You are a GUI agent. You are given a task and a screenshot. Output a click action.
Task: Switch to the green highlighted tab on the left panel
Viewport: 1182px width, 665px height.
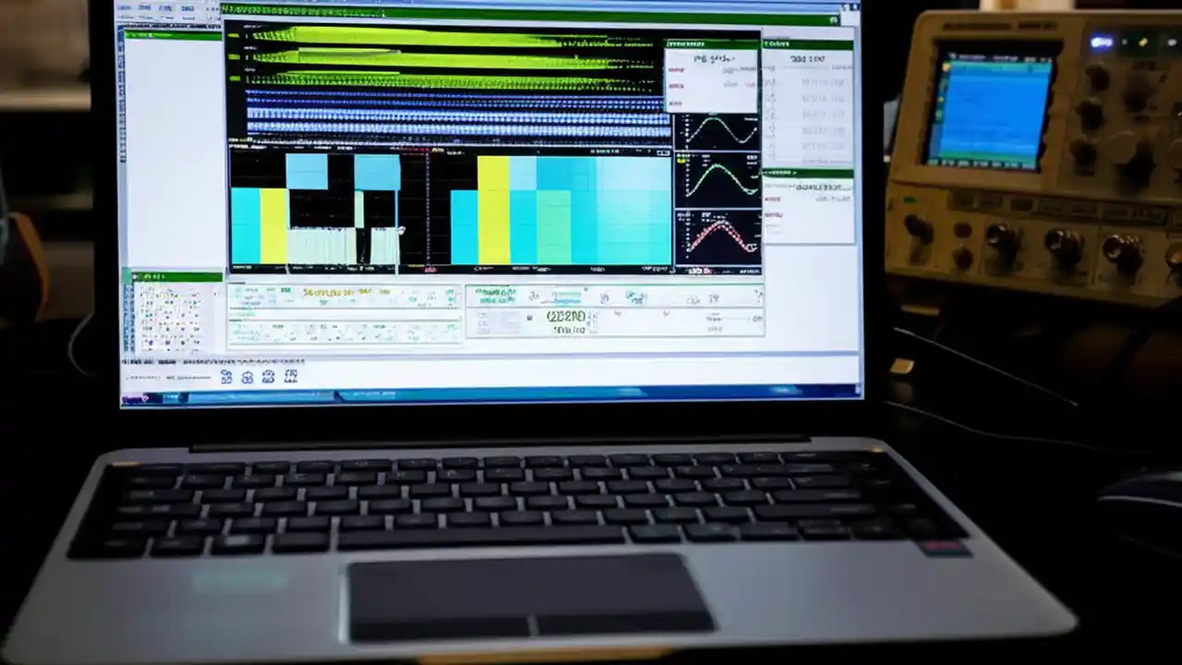tap(148, 35)
